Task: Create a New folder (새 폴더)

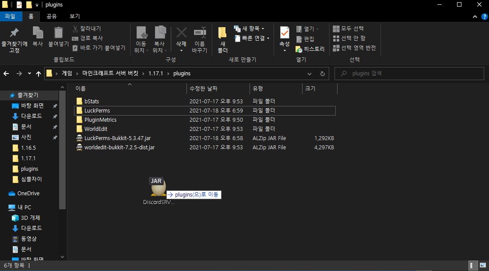Action: point(222,40)
